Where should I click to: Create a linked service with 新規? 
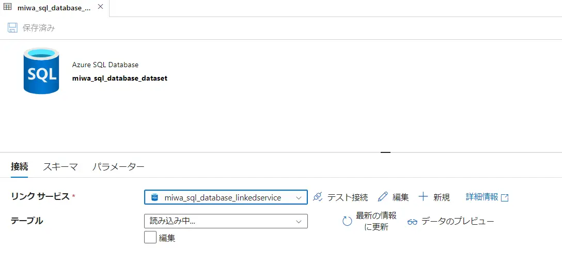point(434,197)
